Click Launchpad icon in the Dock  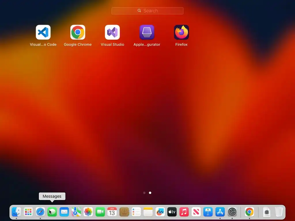click(x=28, y=212)
